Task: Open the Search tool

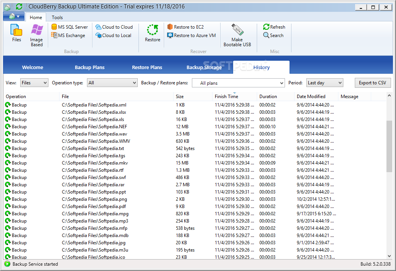Action: click(273, 35)
